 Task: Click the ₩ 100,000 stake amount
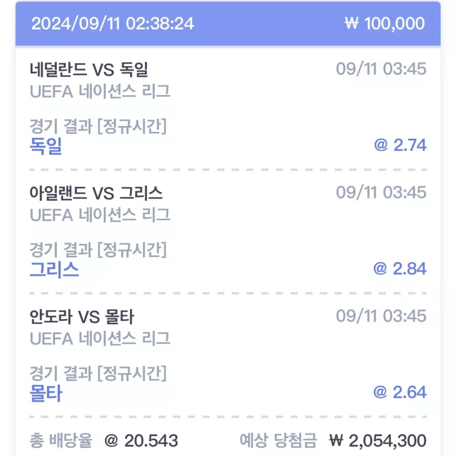tap(385, 23)
